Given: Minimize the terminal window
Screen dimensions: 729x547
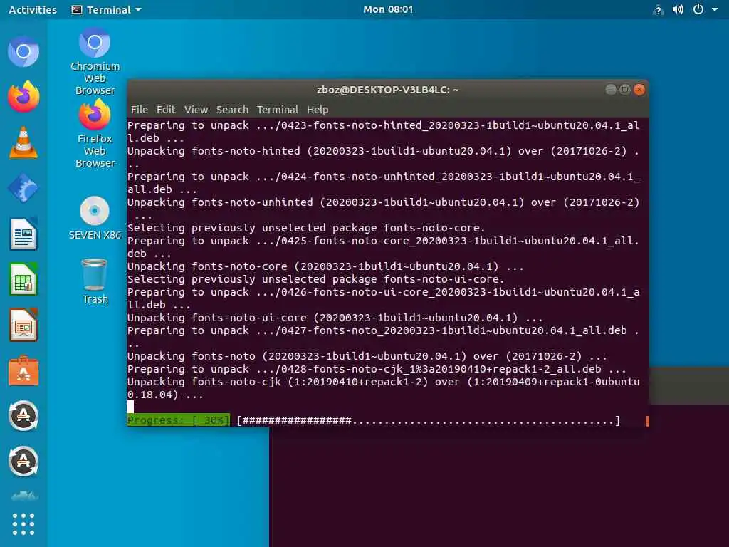Looking at the screenshot, I should (611, 89).
